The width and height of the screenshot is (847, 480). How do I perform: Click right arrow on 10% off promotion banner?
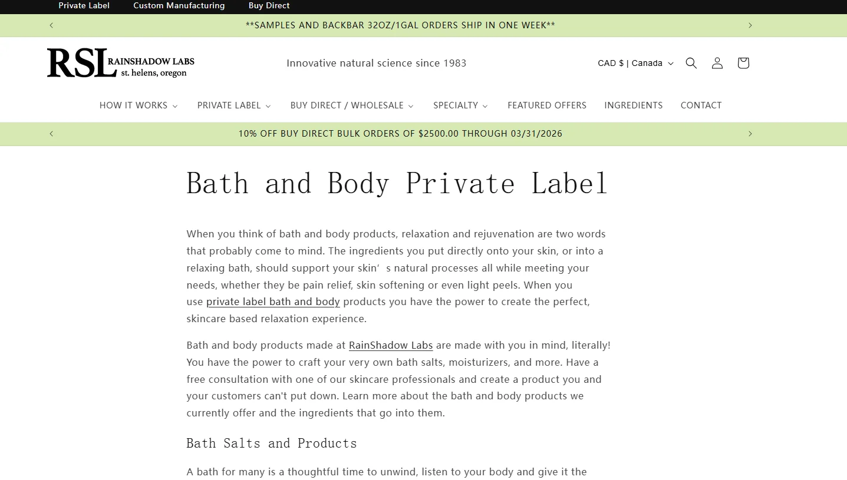point(750,134)
